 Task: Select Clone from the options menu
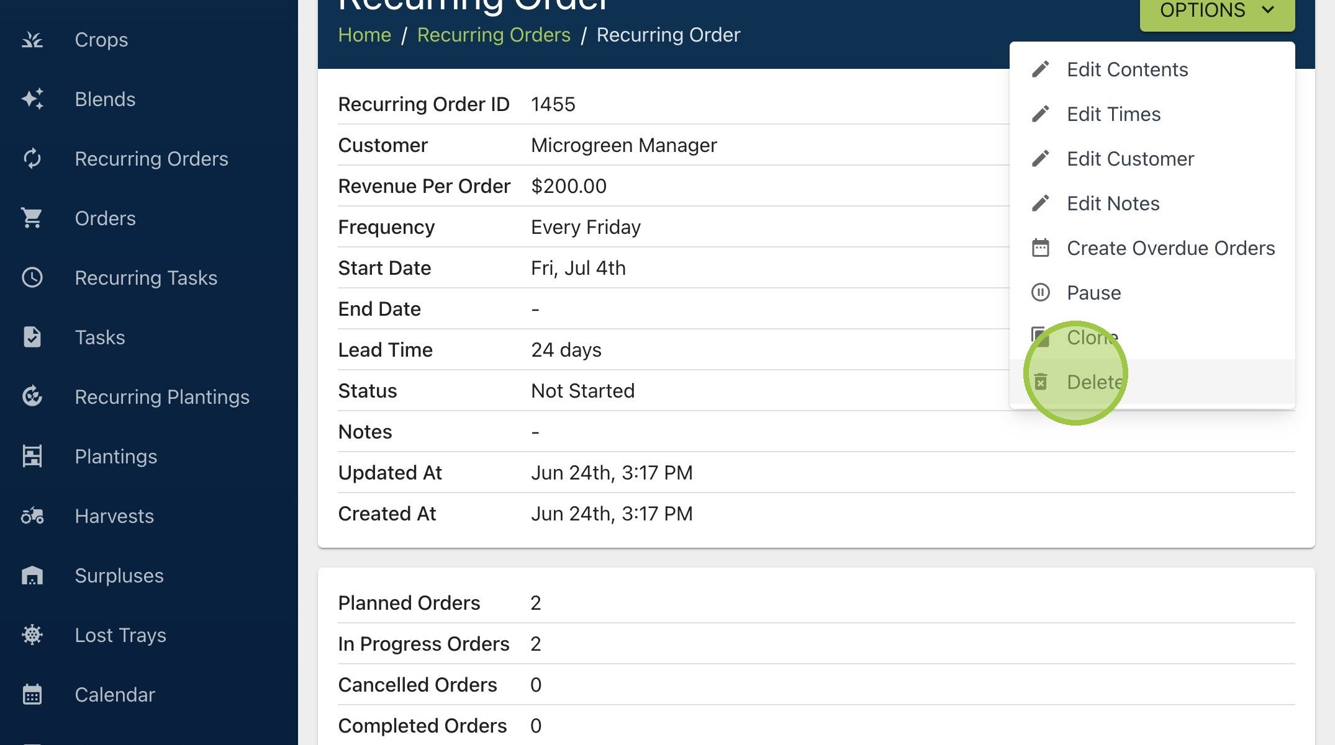pos(1152,337)
